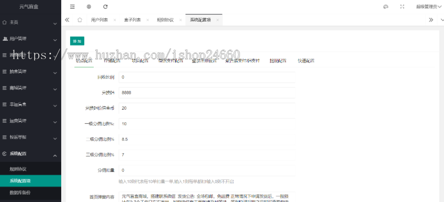Click the 运营管理 list icon in sidebar

point(4,121)
